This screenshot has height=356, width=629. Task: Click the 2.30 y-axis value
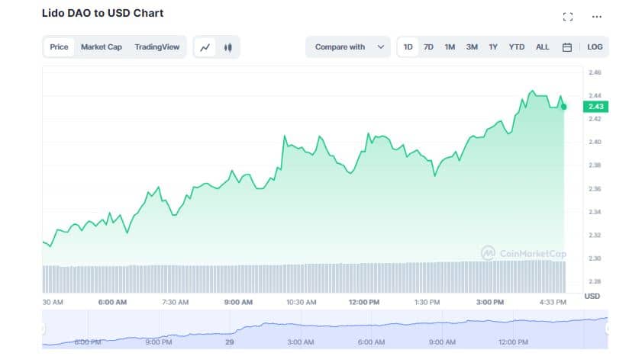click(595, 258)
